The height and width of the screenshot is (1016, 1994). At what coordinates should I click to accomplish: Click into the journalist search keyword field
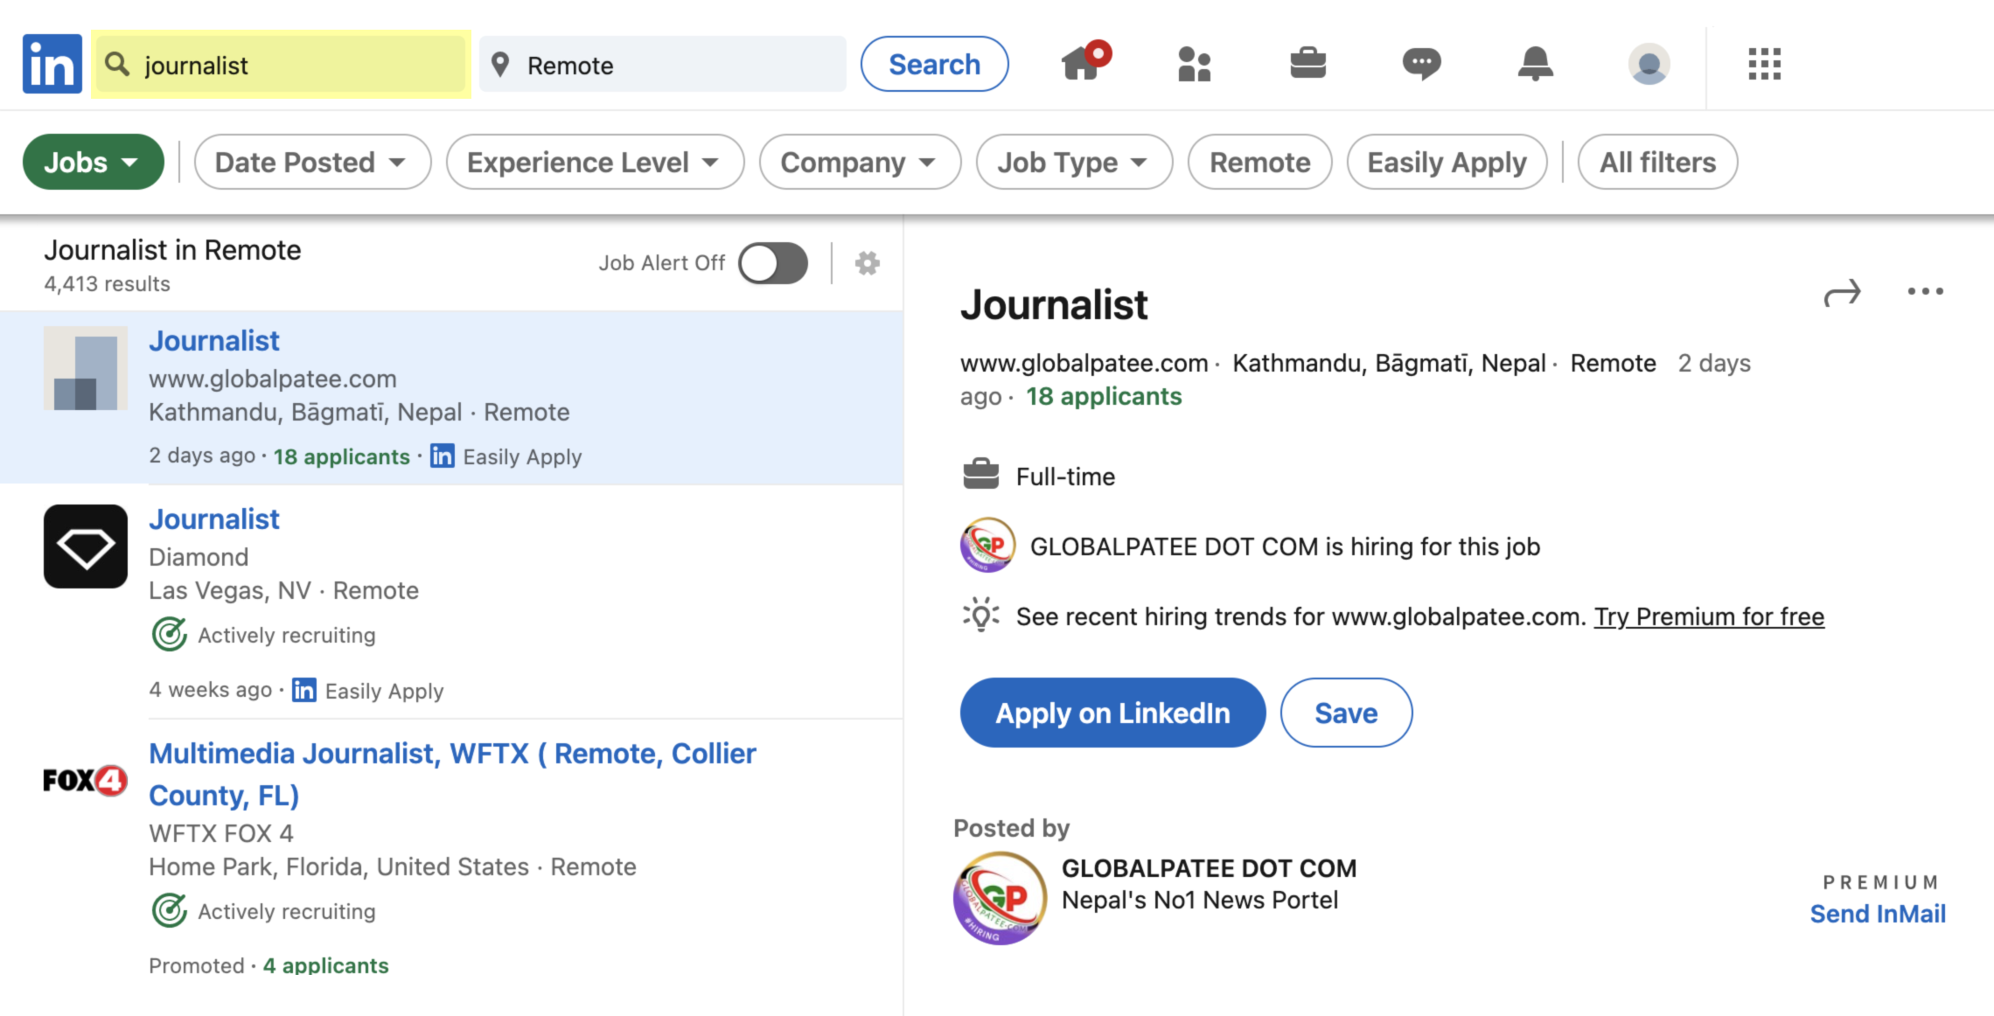coord(281,64)
